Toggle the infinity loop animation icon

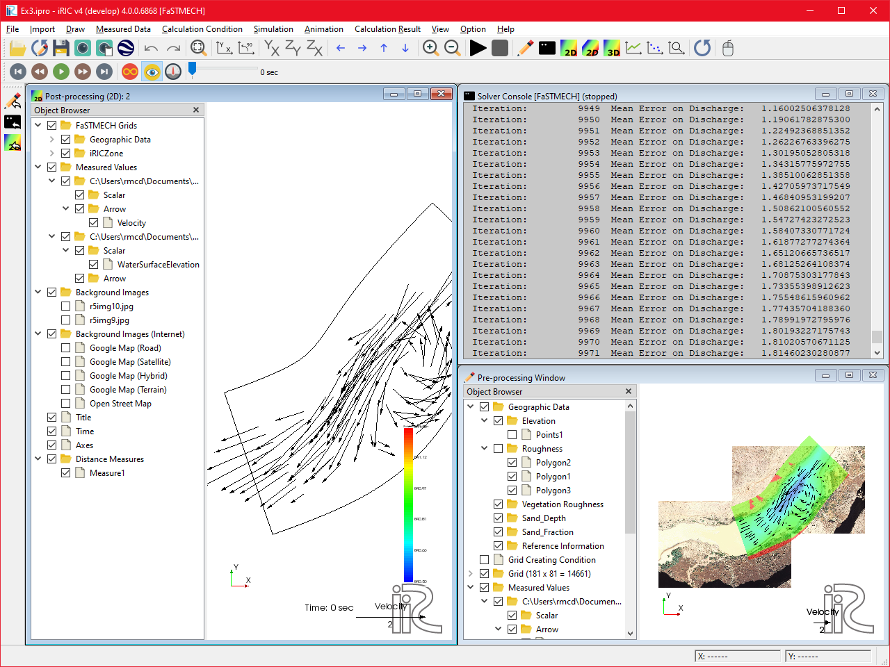click(x=130, y=72)
